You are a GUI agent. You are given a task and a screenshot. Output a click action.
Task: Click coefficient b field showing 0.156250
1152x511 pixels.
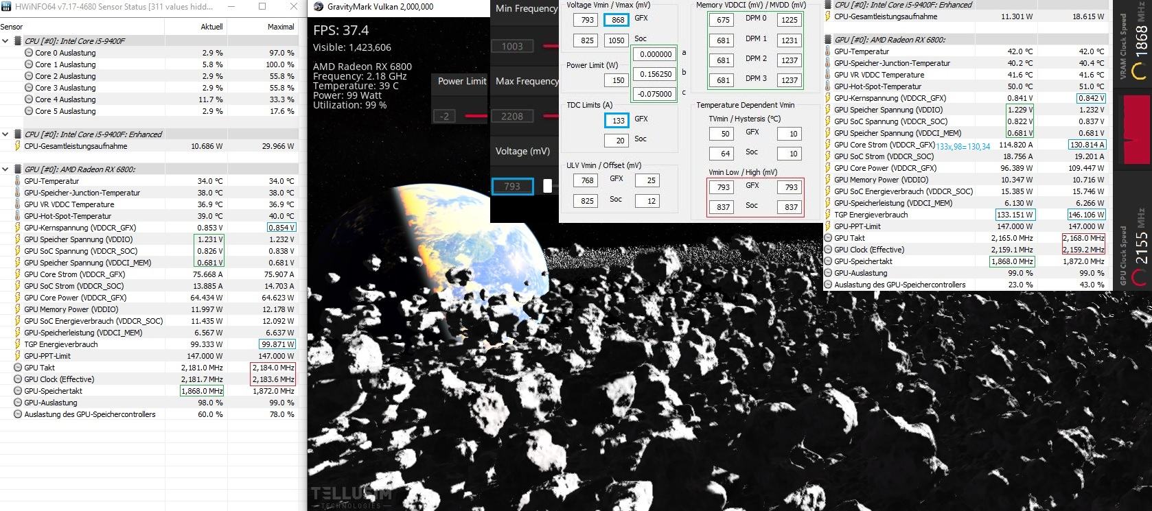(x=655, y=74)
